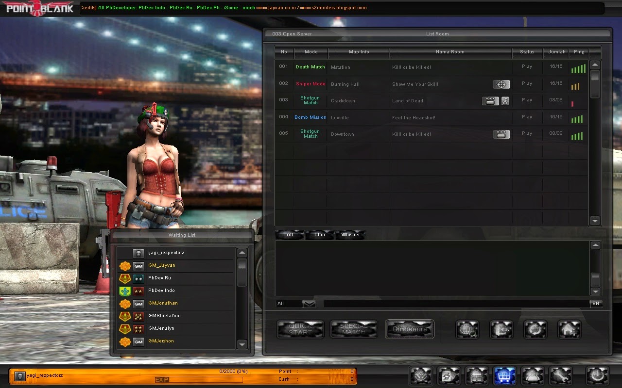Select player PbDev.Indo in Waiting List
Viewport: 622px width, 388px height.
tap(176, 291)
